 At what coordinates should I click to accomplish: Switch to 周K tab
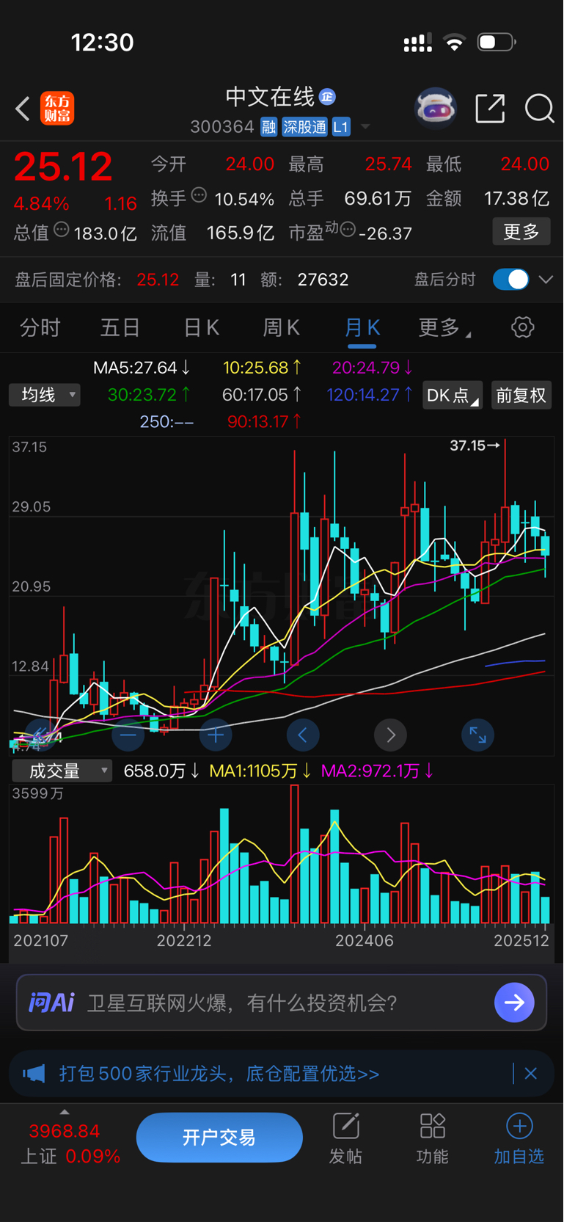coord(282,327)
